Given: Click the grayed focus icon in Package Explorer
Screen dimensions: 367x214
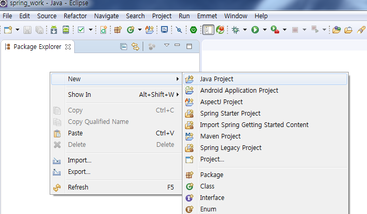Looking at the screenshot, I should [152, 47].
